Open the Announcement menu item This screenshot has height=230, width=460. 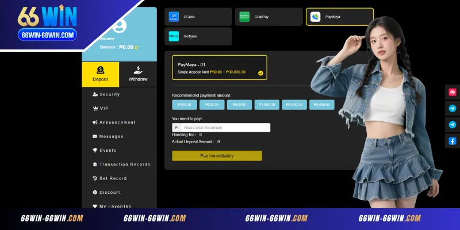(x=119, y=122)
